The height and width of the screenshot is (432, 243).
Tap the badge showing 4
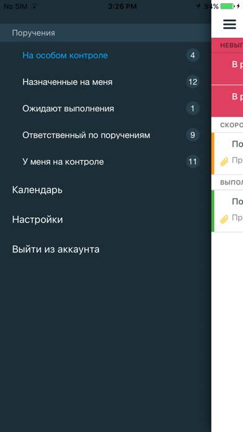(x=193, y=55)
